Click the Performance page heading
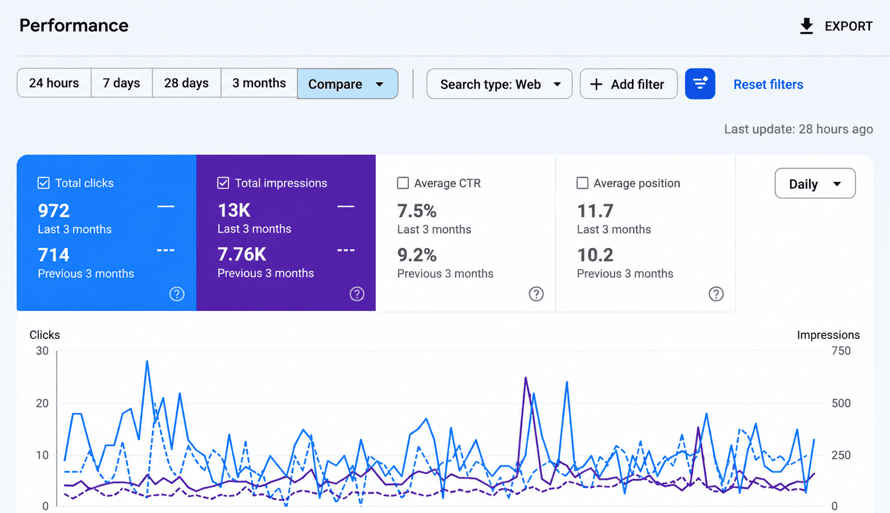 pos(74,25)
